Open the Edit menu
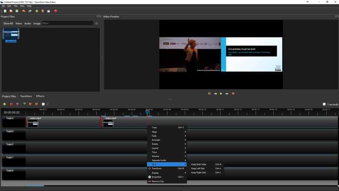The width and height of the screenshot is (339, 191). point(9,6)
